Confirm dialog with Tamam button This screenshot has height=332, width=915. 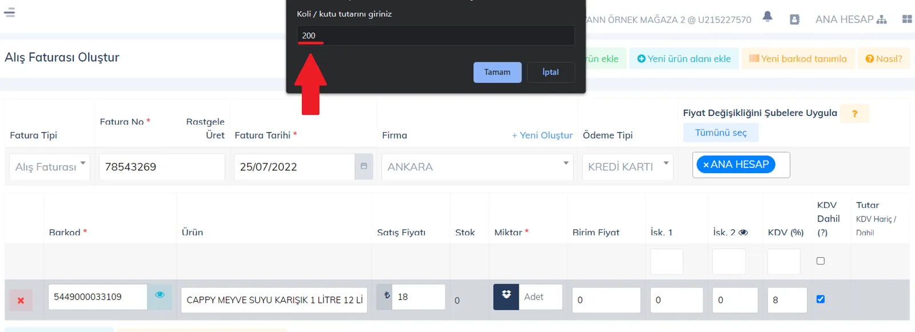[x=498, y=72]
